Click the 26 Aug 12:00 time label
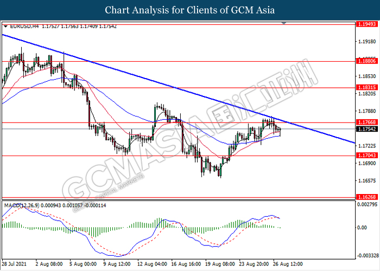380x271 pixels. tap(288, 263)
